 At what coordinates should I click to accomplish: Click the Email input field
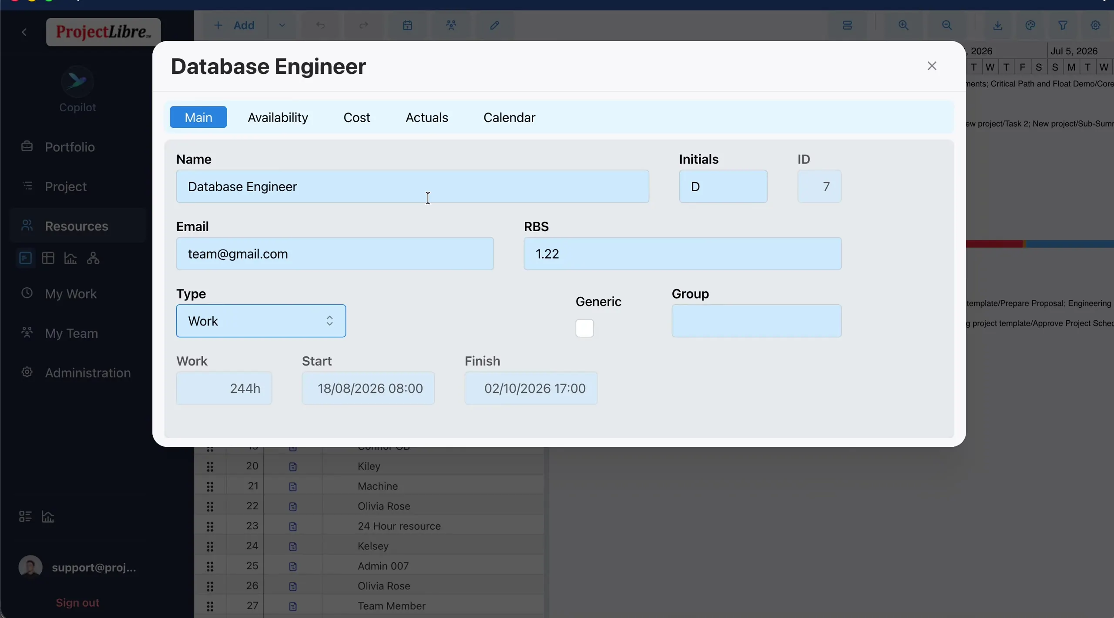tap(335, 253)
